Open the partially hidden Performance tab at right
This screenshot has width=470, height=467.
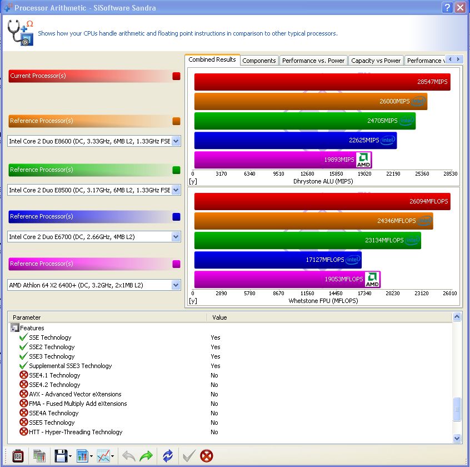(426, 60)
